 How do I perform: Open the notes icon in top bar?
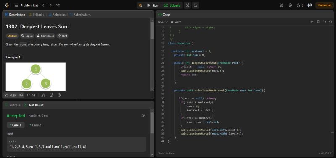point(195,5)
